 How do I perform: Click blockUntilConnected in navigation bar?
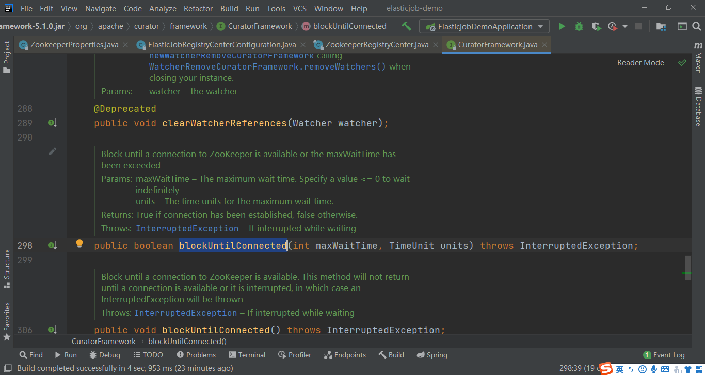pyautogui.click(x=344, y=26)
